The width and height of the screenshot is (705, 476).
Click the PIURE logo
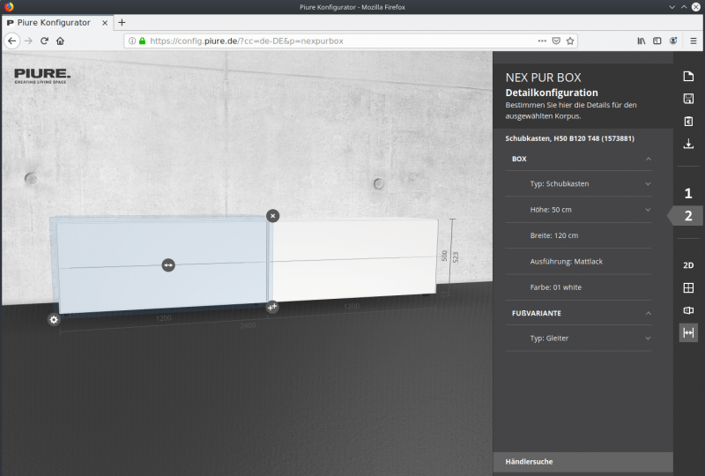coord(42,76)
